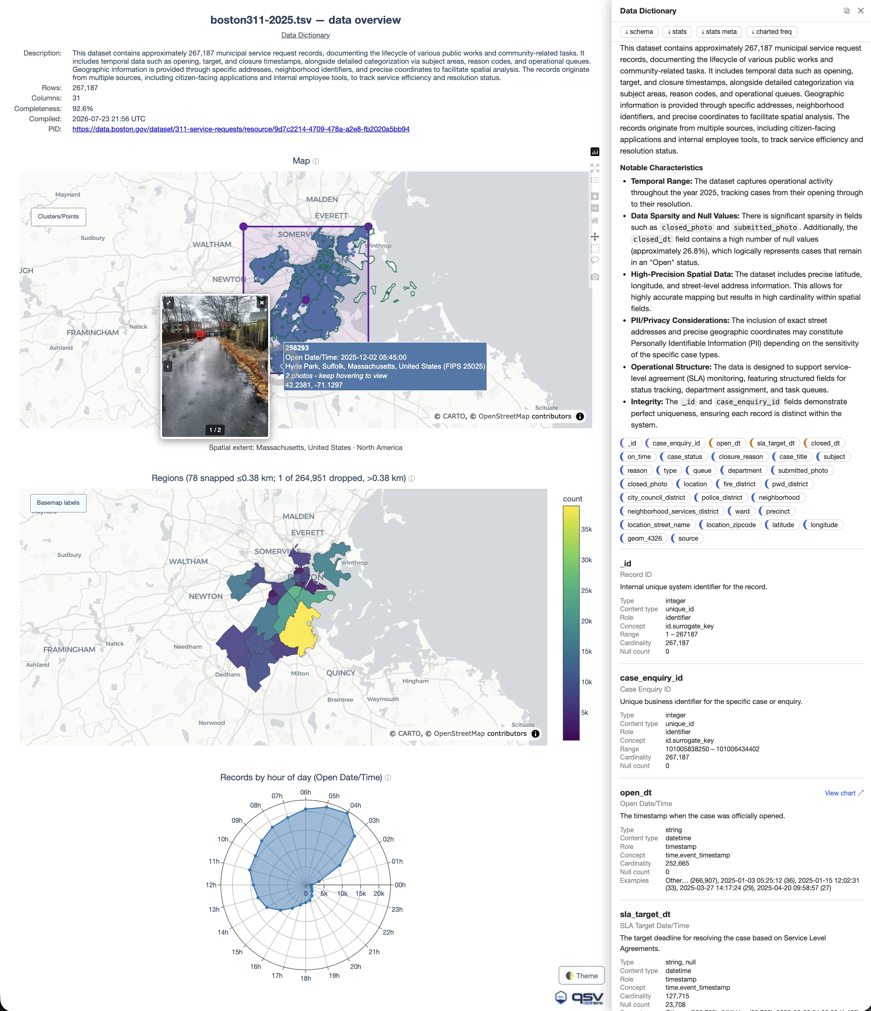This screenshot has width=871, height=1011.
Task: Select the location_zipcode field chip
Action: pos(730,526)
